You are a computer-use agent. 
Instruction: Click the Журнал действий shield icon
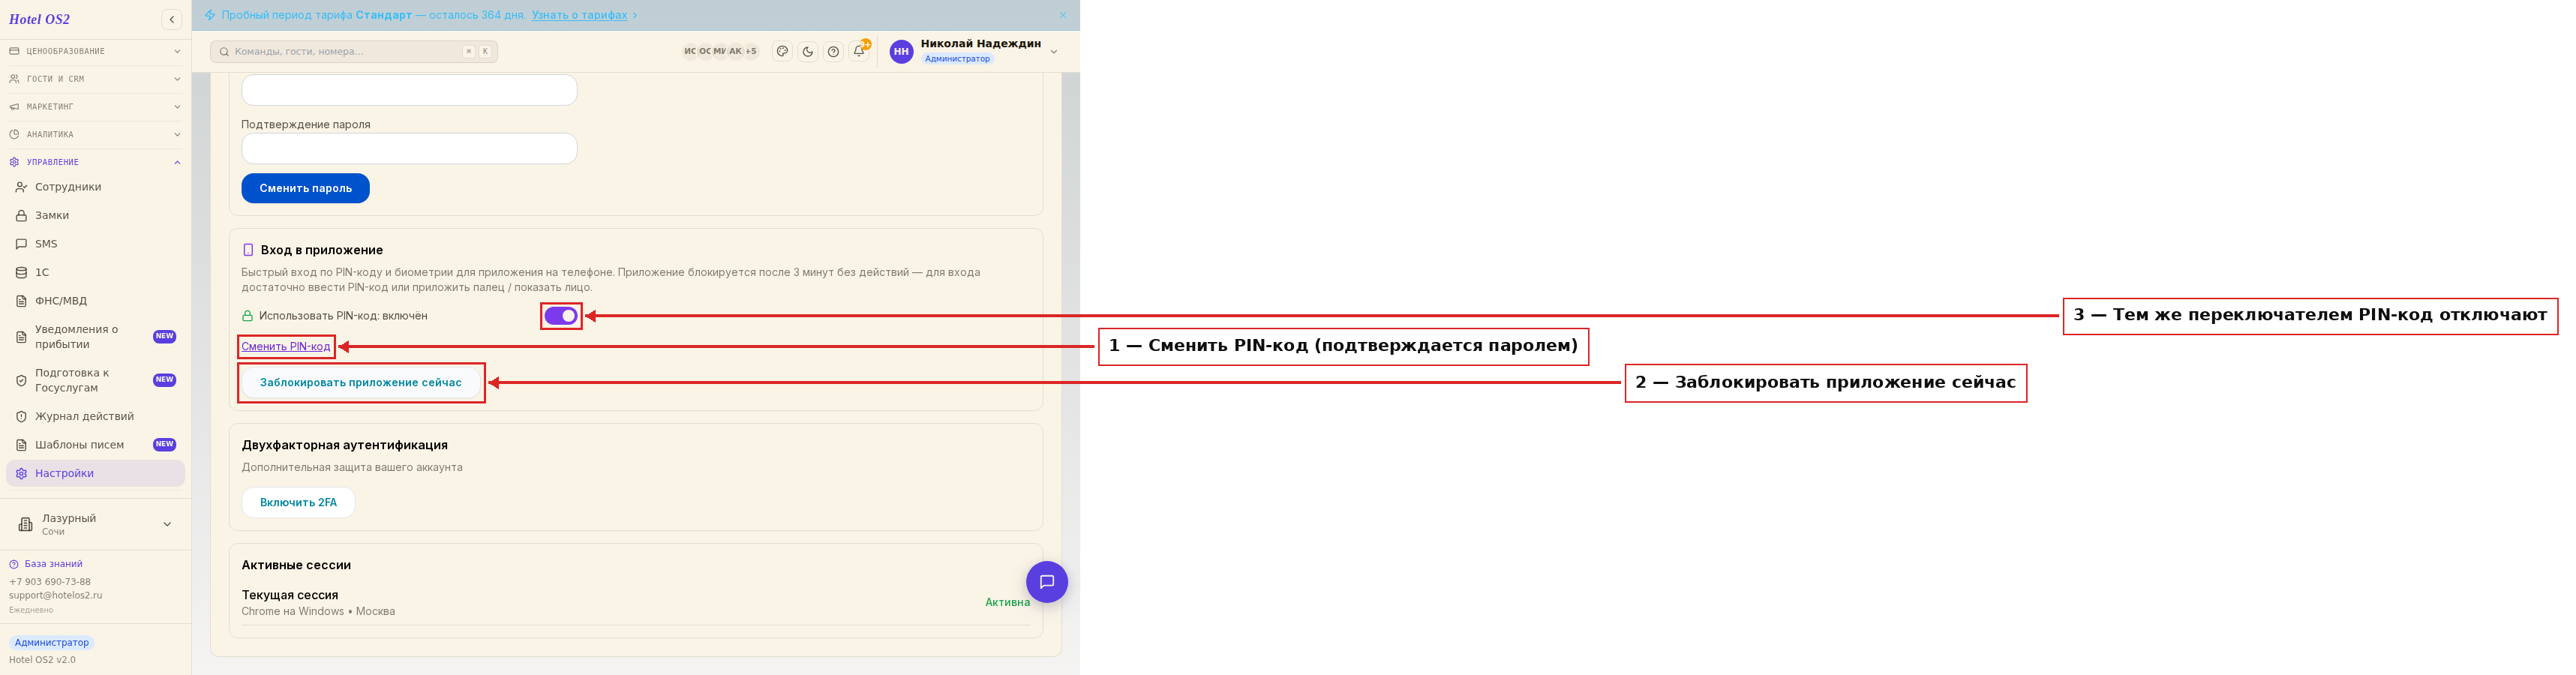click(21, 417)
